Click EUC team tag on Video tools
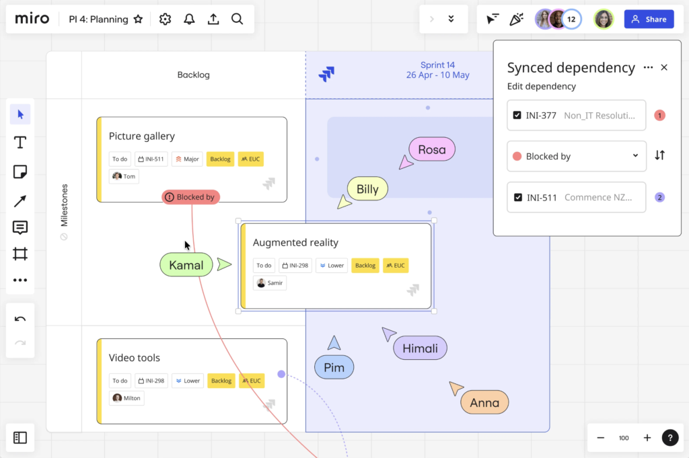 point(252,381)
